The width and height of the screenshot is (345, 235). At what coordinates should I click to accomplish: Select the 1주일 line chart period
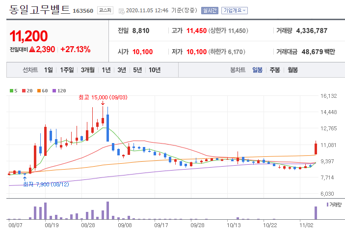coord(67,70)
